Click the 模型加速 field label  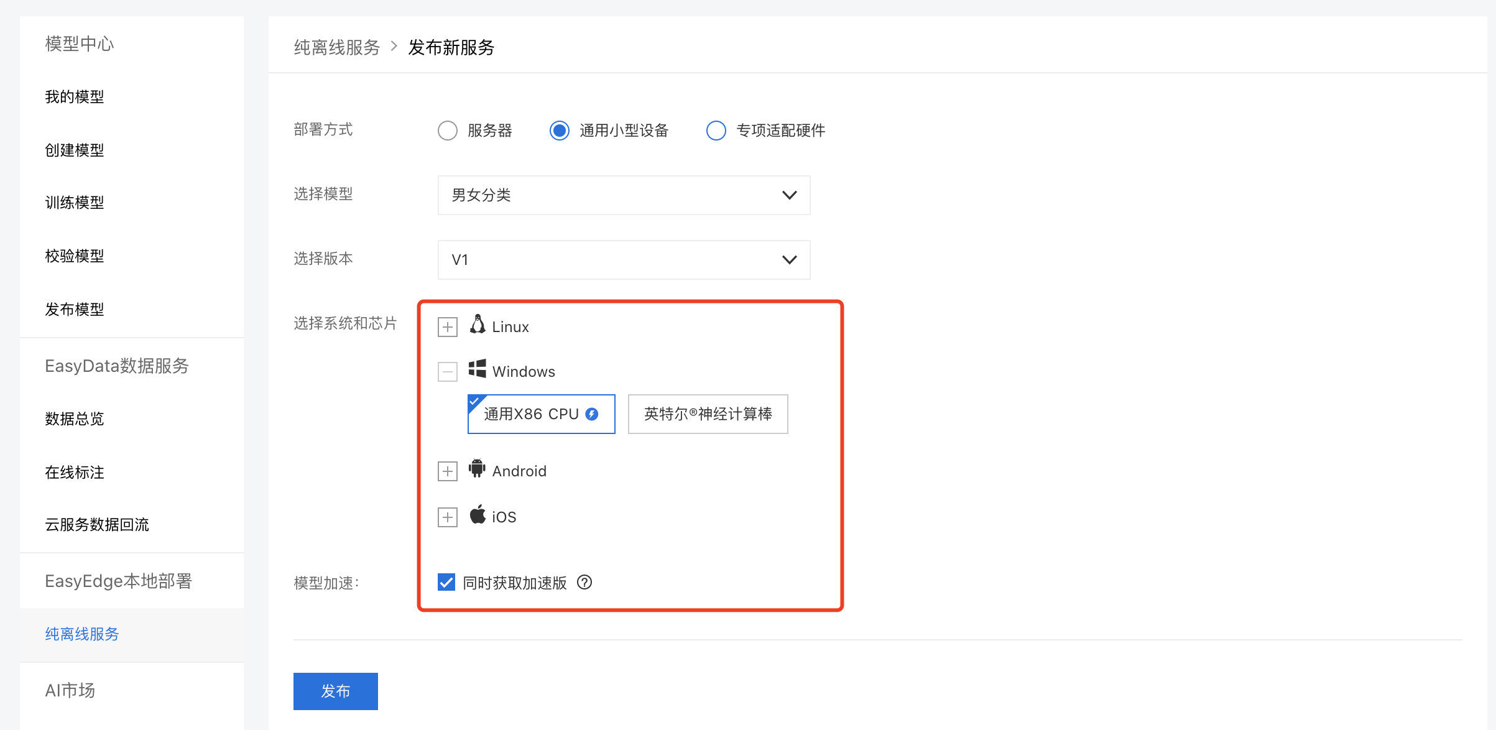point(326,583)
